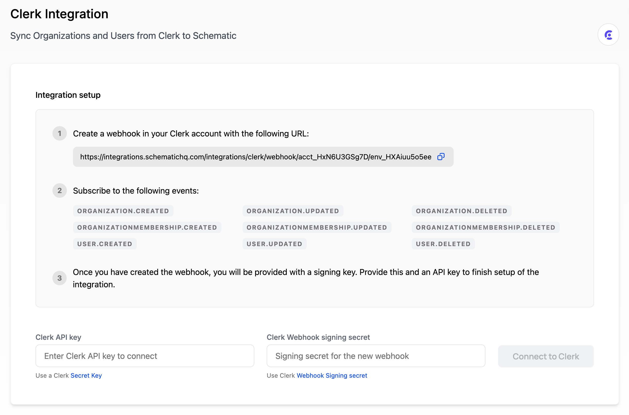
Task: Click the Clerk API key input field
Action: (144, 356)
